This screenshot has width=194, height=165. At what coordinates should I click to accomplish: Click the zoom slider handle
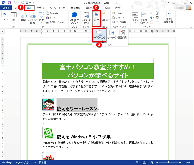pyautogui.click(x=168, y=162)
